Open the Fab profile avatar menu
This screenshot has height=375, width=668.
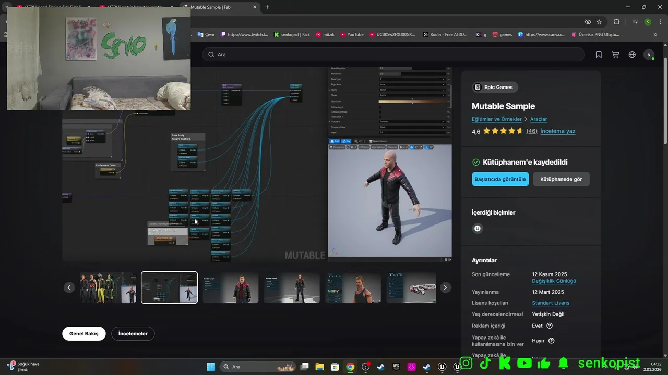click(x=649, y=54)
